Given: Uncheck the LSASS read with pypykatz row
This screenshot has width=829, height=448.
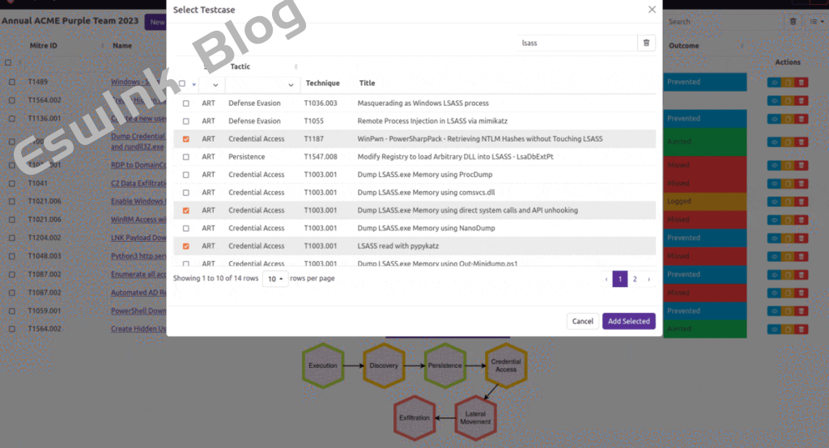Looking at the screenshot, I should (x=186, y=246).
